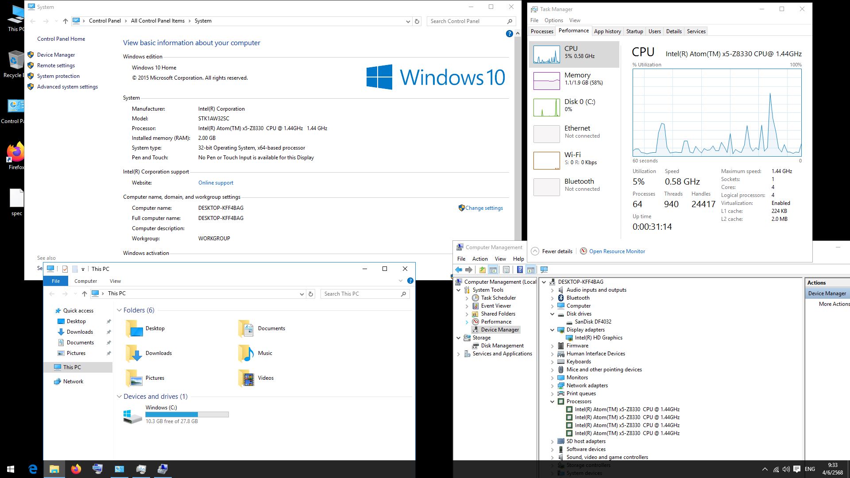Select Wi-Fi performance entry
Image resolution: width=850 pixels, height=478 pixels.
coord(574,161)
